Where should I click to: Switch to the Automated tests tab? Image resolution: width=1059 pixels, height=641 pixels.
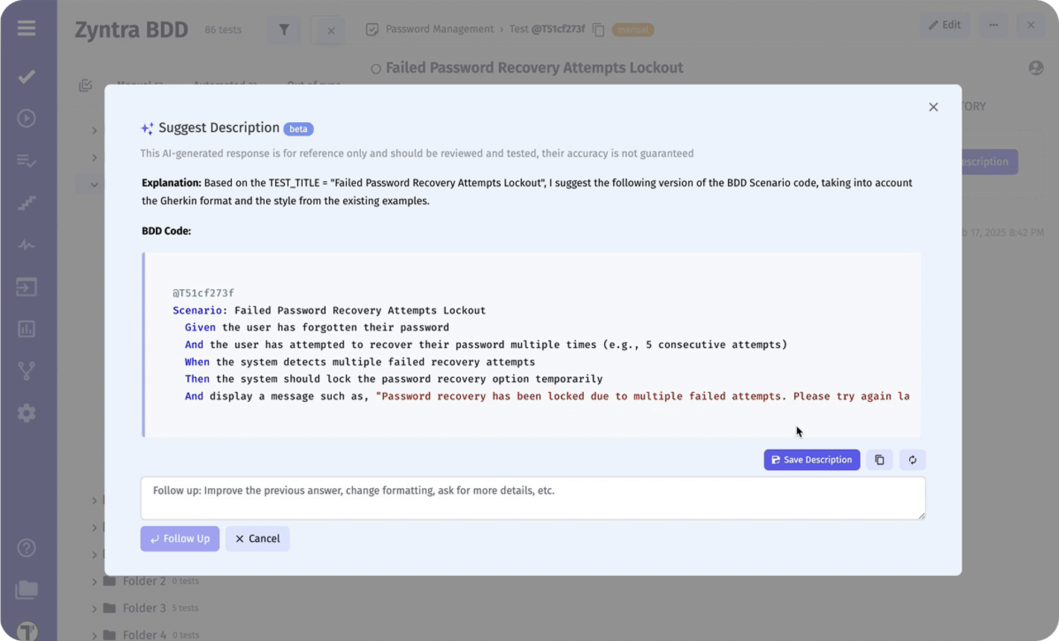tap(224, 84)
